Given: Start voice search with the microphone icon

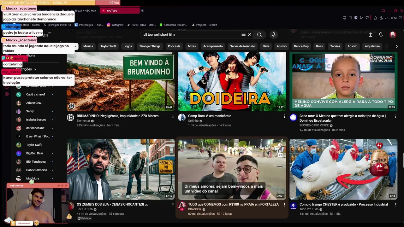Looking at the screenshot, I should [x=274, y=35].
